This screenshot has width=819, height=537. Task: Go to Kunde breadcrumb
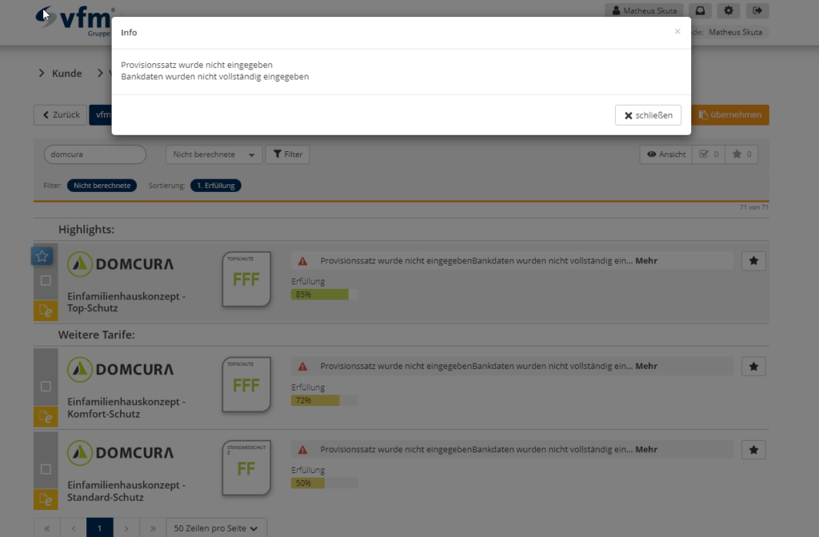tap(66, 73)
